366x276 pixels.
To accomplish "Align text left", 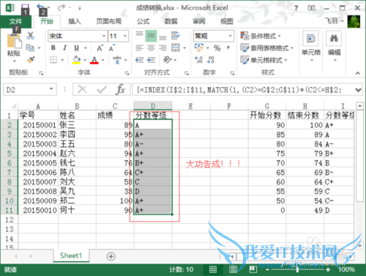I will 139,48.
